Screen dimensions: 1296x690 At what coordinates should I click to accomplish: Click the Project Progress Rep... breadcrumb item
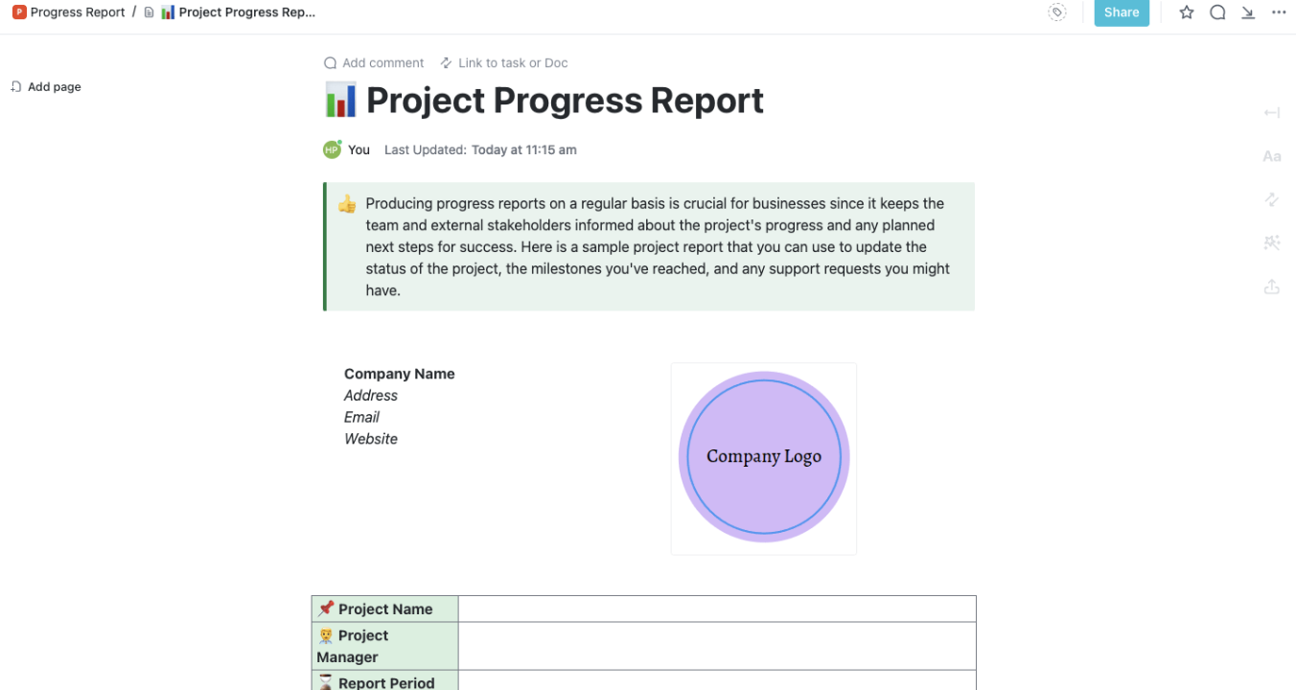tap(245, 12)
